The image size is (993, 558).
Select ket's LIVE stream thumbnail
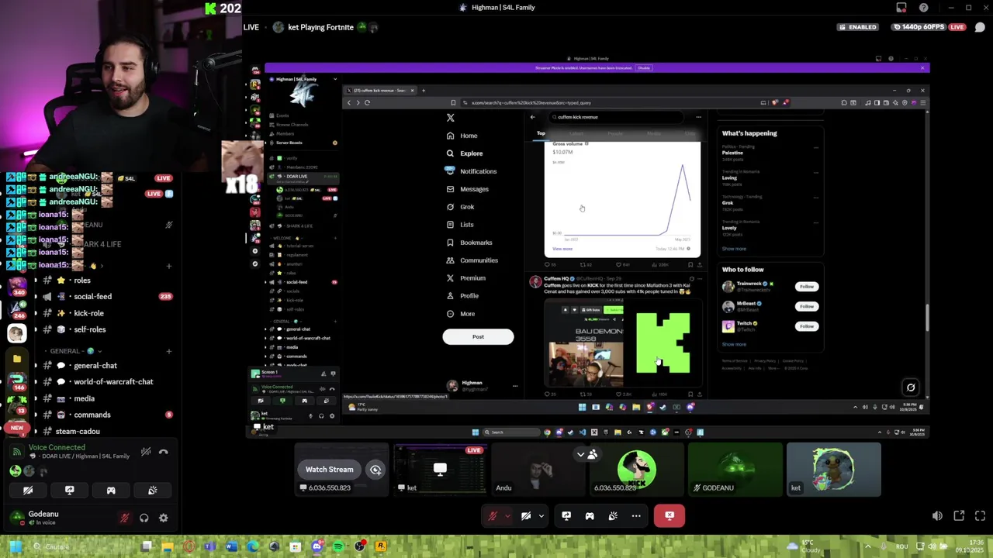[x=440, y=470]
